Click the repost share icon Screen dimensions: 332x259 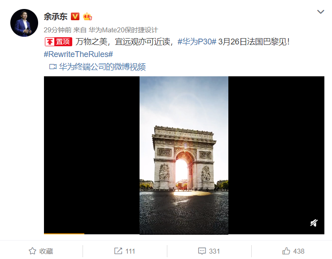(x=118, y=251)
